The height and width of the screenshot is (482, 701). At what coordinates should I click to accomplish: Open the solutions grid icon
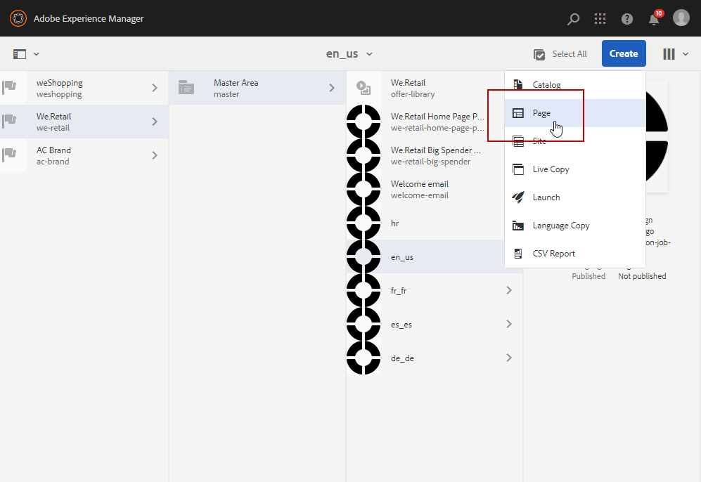coord(600,19)
